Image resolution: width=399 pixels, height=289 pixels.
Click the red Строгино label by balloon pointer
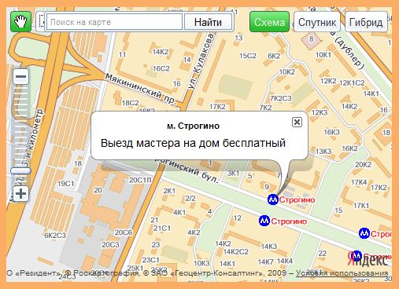297,199
